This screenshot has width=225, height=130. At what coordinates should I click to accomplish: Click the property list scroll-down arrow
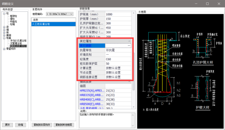tap(134, 107)
